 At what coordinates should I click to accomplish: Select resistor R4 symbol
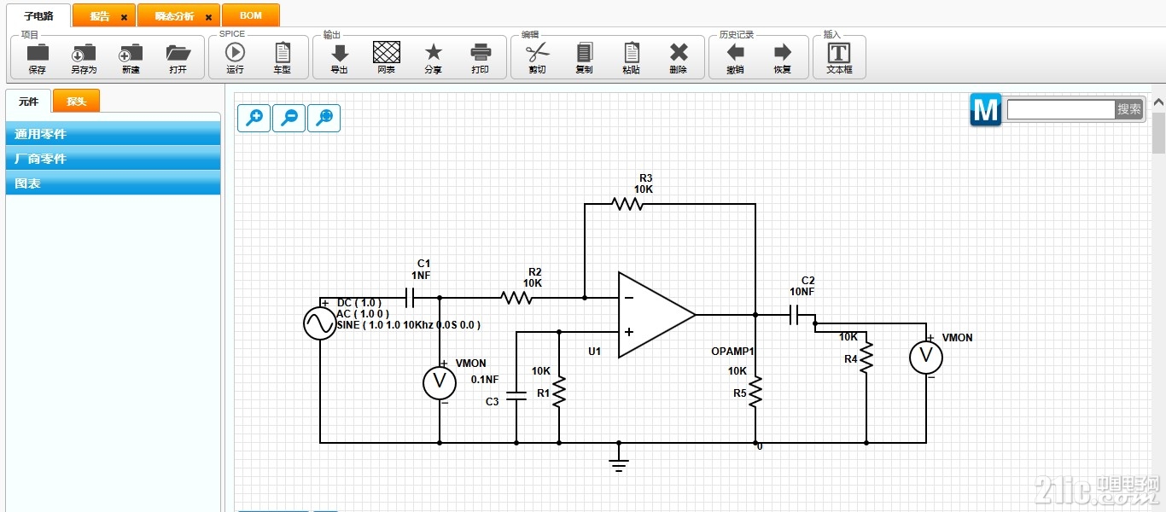[x=866, y=358]
